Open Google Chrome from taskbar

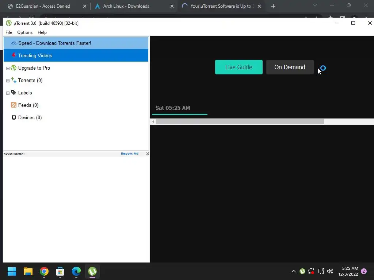coord(44,271)
